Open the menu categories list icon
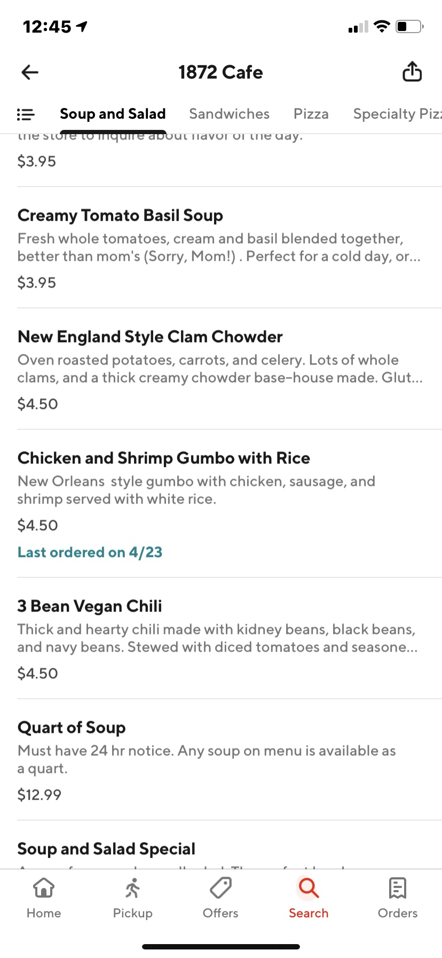 pyautogui.click(x=26, y=114)
